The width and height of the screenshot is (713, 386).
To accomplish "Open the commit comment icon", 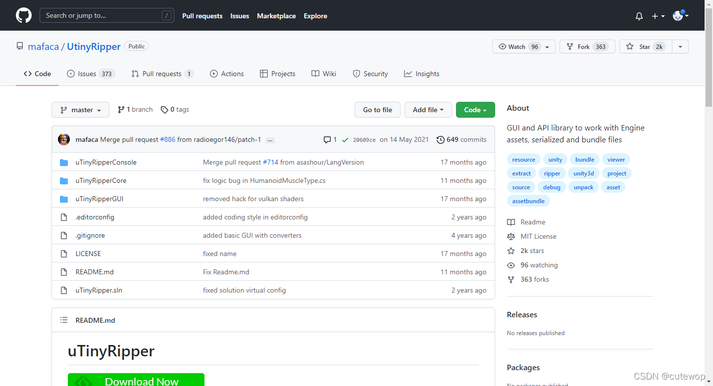I will 330,140.
